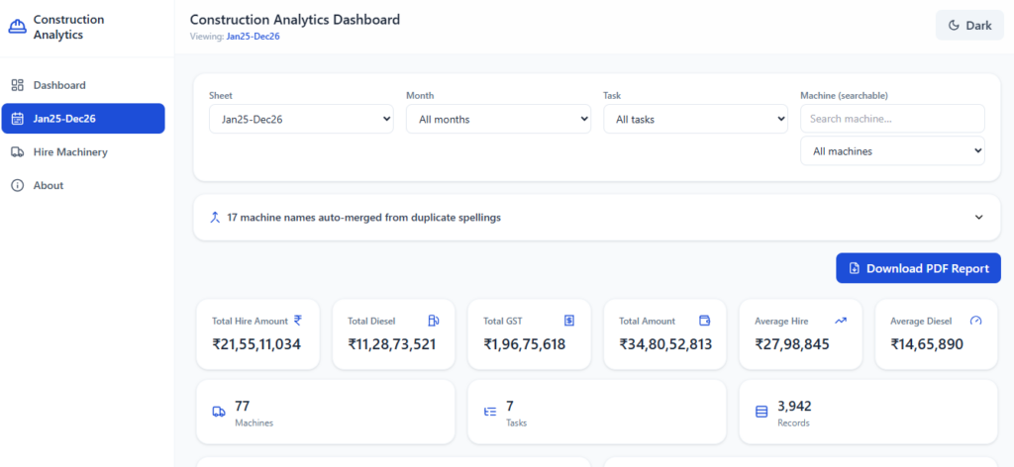The image size is (1014, 467).
Task: Click the Machine (searchable) label
Action: point(844,96)
